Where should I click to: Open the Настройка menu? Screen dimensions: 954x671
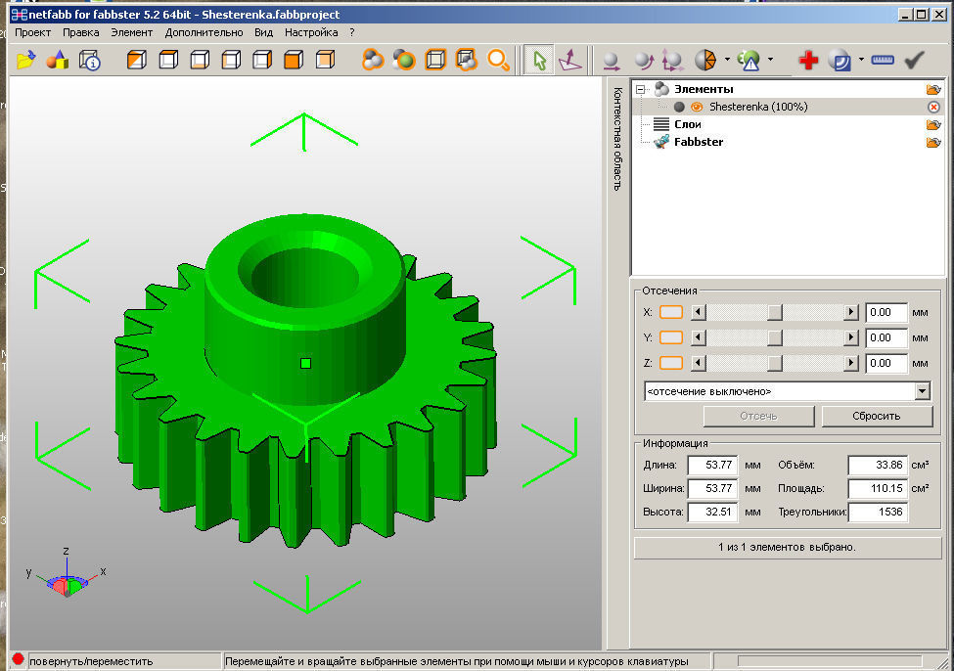point(311,33)
